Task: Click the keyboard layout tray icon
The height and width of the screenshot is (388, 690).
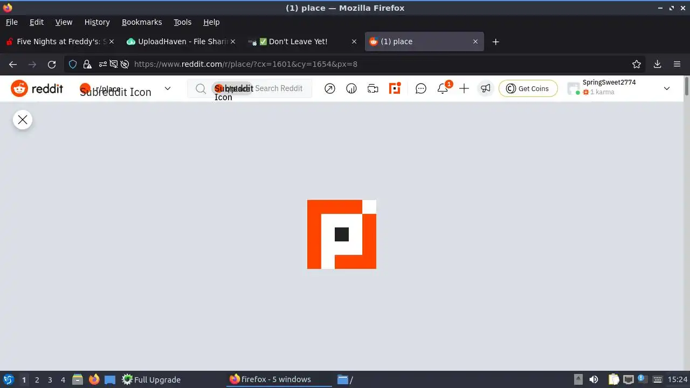Action: tap(658, 379)
